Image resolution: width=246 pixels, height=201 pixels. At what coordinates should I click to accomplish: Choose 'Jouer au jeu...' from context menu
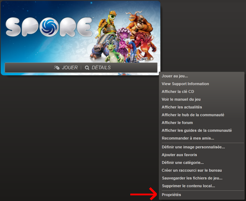pos(202,76)
